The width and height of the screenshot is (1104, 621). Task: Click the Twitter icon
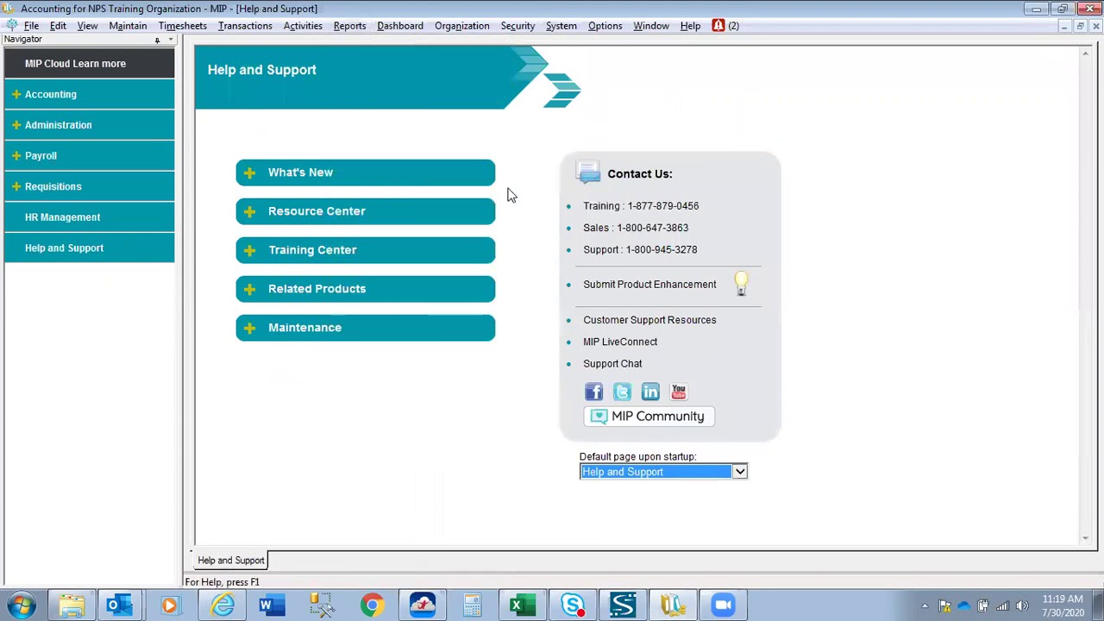pos(622,392)
